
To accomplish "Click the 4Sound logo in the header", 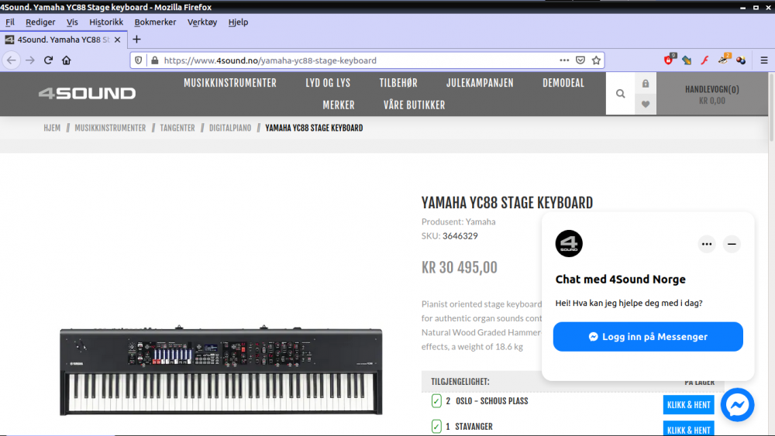I will [87, 94].
